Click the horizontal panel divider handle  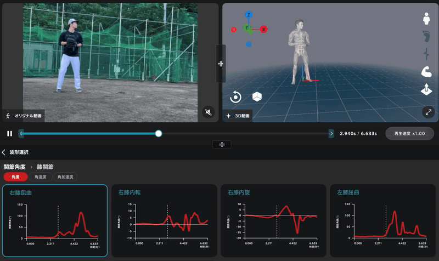(x=222, y=145)
